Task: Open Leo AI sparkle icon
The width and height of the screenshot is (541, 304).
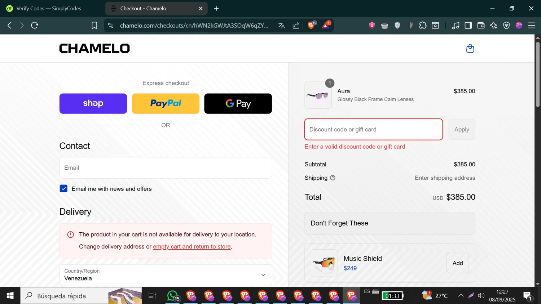Action: click(x=493, y=25)
